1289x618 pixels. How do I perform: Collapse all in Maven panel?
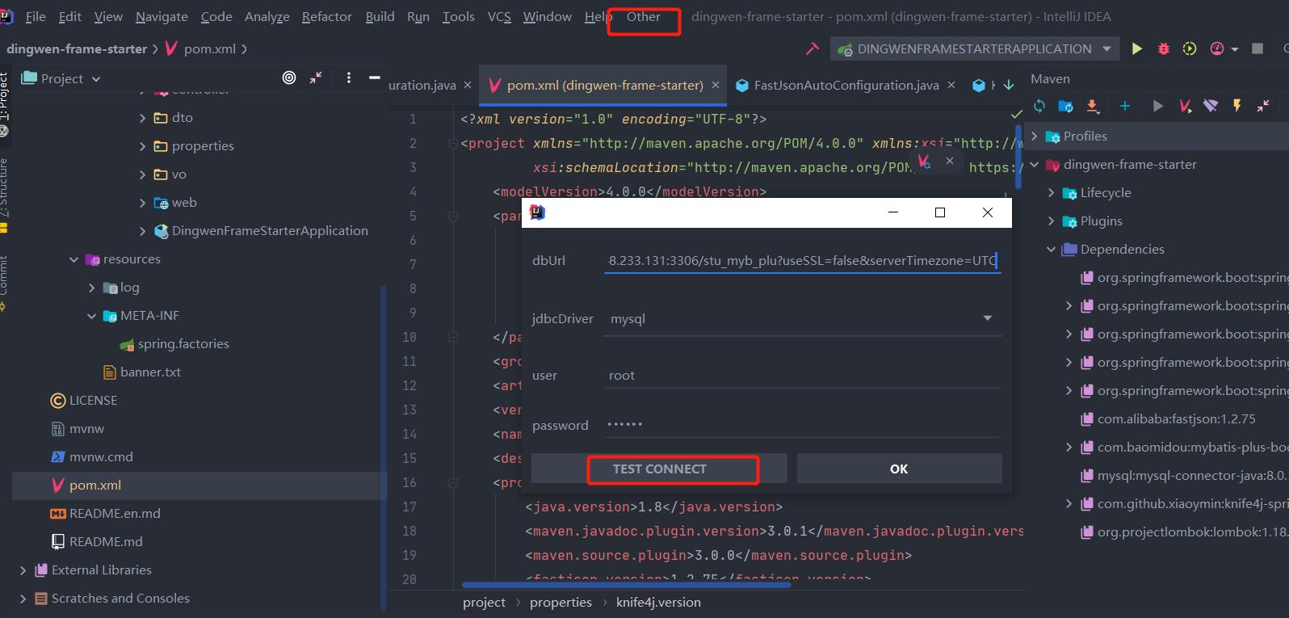tap(1264, 106)
